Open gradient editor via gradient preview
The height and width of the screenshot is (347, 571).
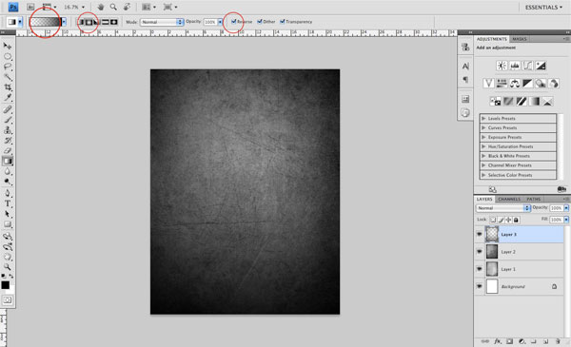click(x=45, y=22)
